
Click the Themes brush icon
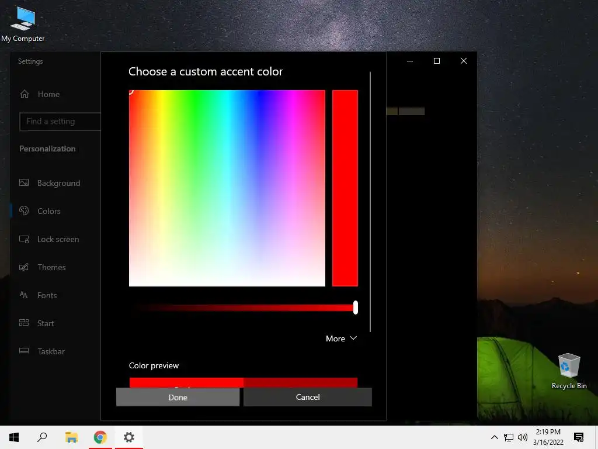(24, 267)
